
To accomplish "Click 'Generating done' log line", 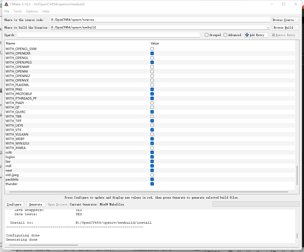I will click(21, 240).
